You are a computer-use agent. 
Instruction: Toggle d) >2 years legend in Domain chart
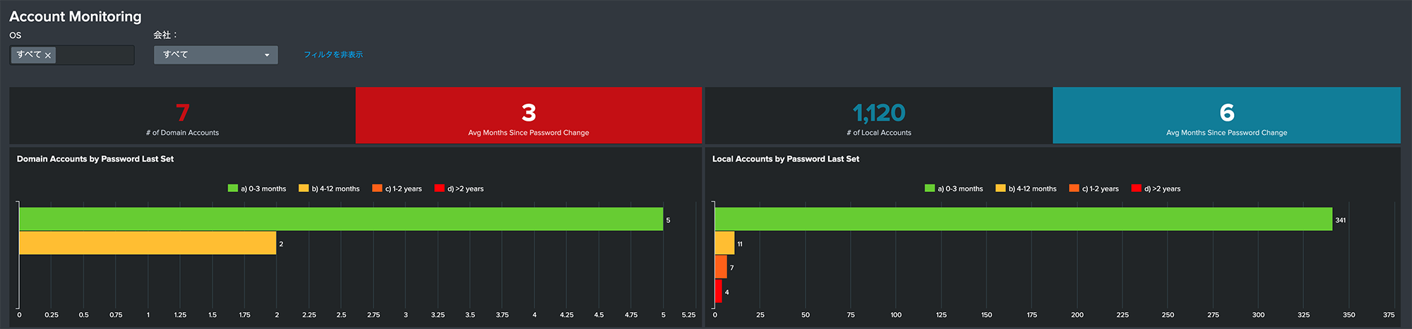[459, 189]
